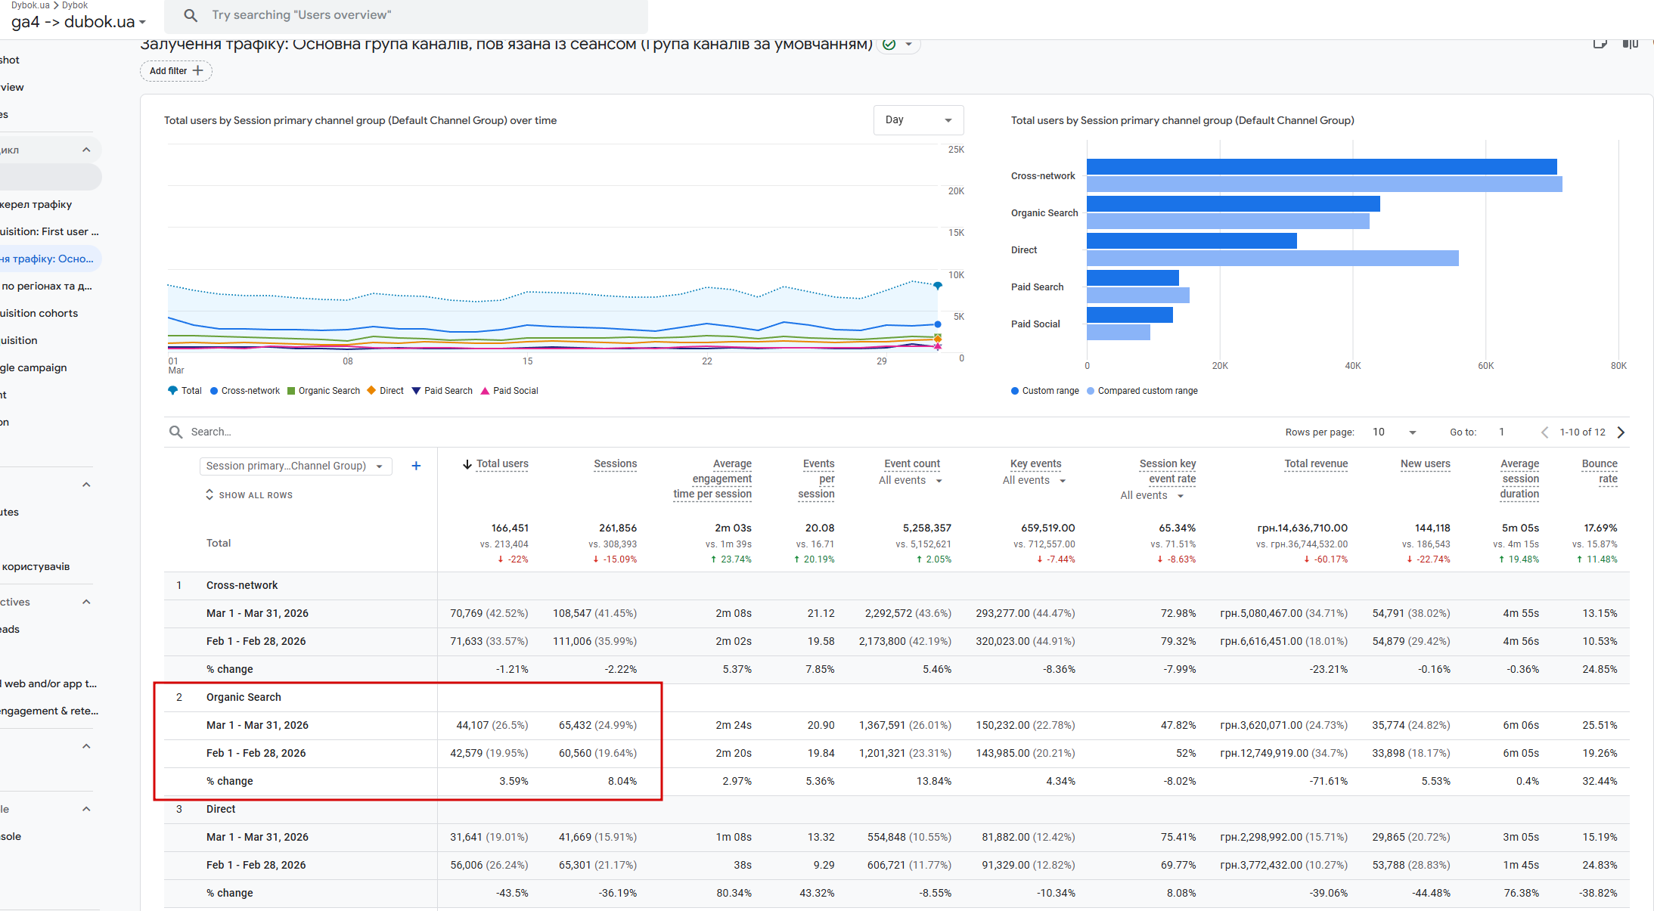Image resolution: width=1654 pixels, height=911 pixels.
Task: Click sort arrow on Total users column
Action: [x=467, y=464]
